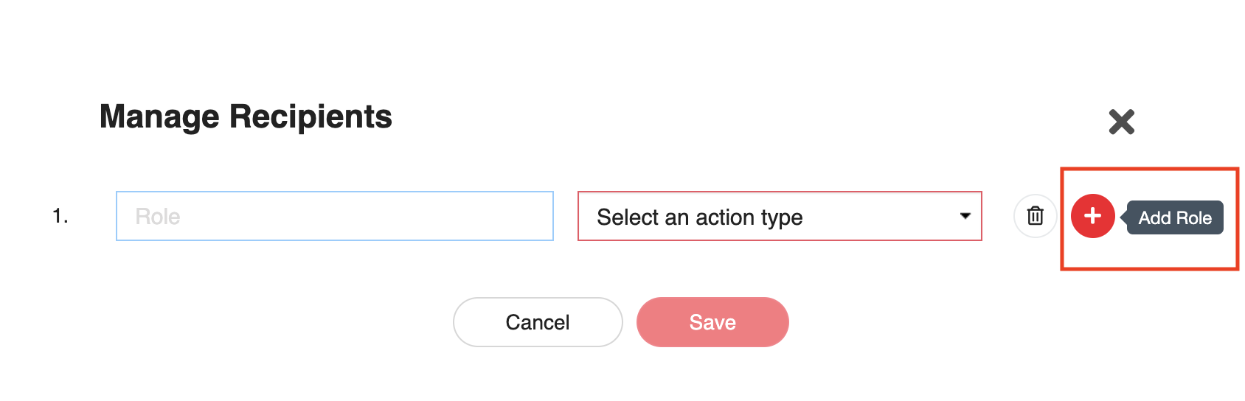This screenshot has height=401, width=1245.
Task: Delete recipient row with trash icon
Action: pyautogui.click(x=1035, y=216)
